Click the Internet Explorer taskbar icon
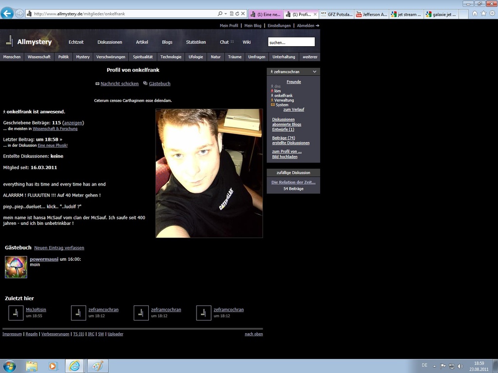The height and width of the screenshot is (373, 498). click(x=74, y=366)
